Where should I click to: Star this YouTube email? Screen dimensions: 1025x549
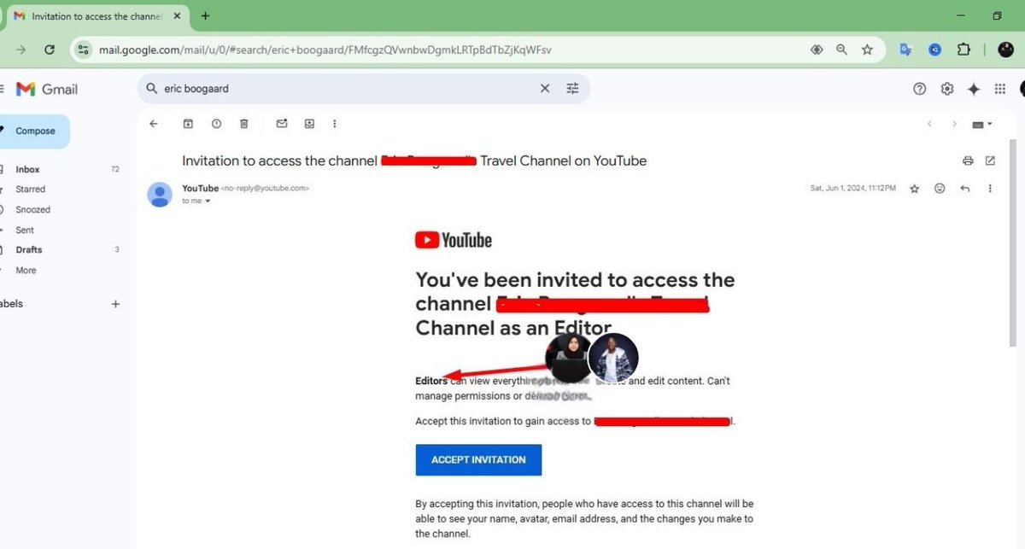tap(915, 189)
